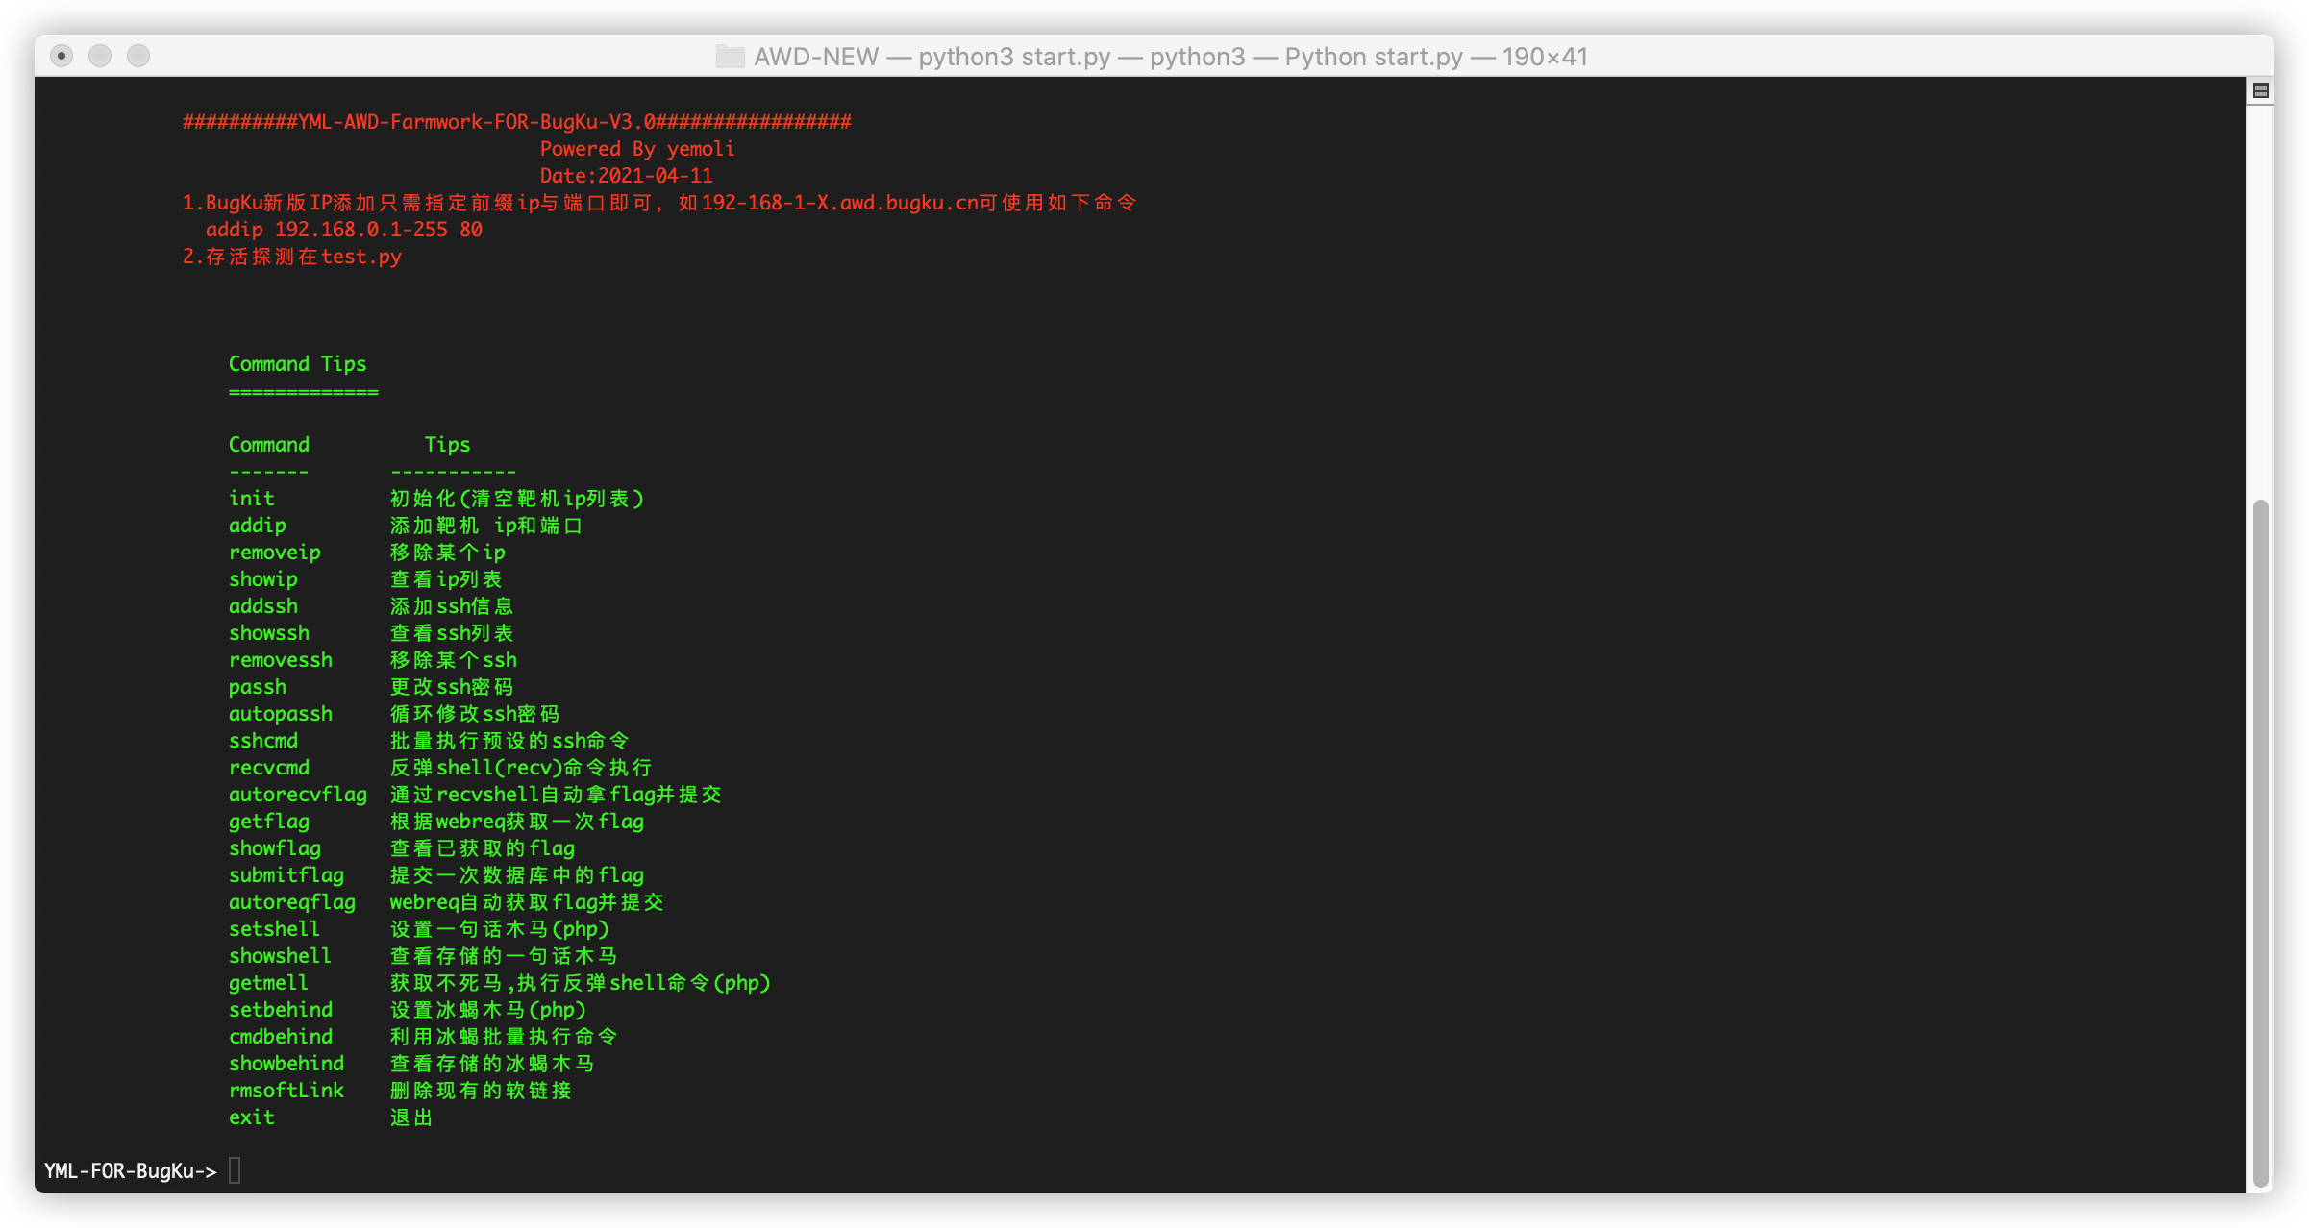
Task: Click the split pane icon above scrollbar
Action: tap(2261, 91)
